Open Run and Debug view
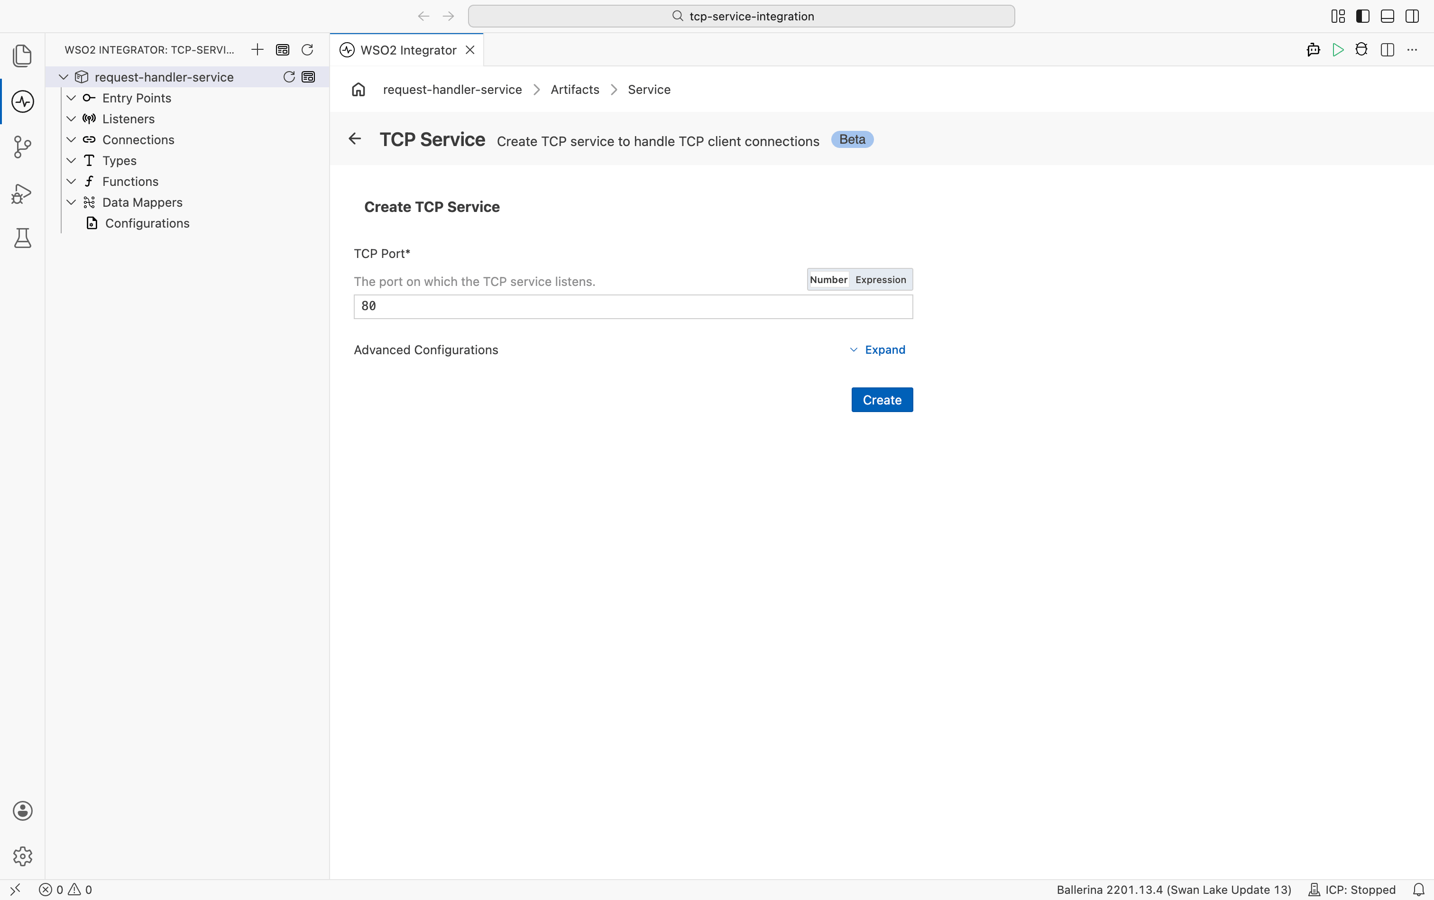The width and height of the screenshot is (1434, 900). 23,193
